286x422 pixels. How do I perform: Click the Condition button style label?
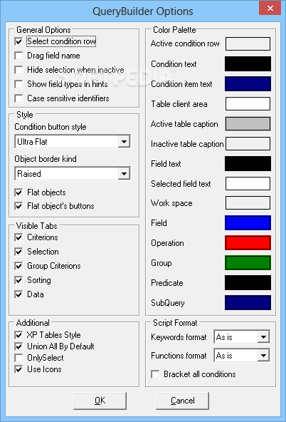(51, 127)
